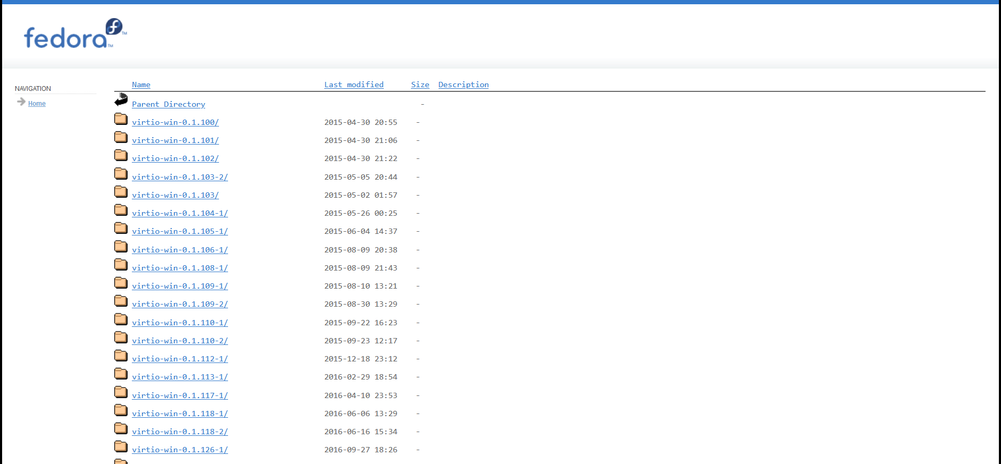Sort the listing by Last modified
Screen dimensions: 1001x464
click(x=354, y=85)
